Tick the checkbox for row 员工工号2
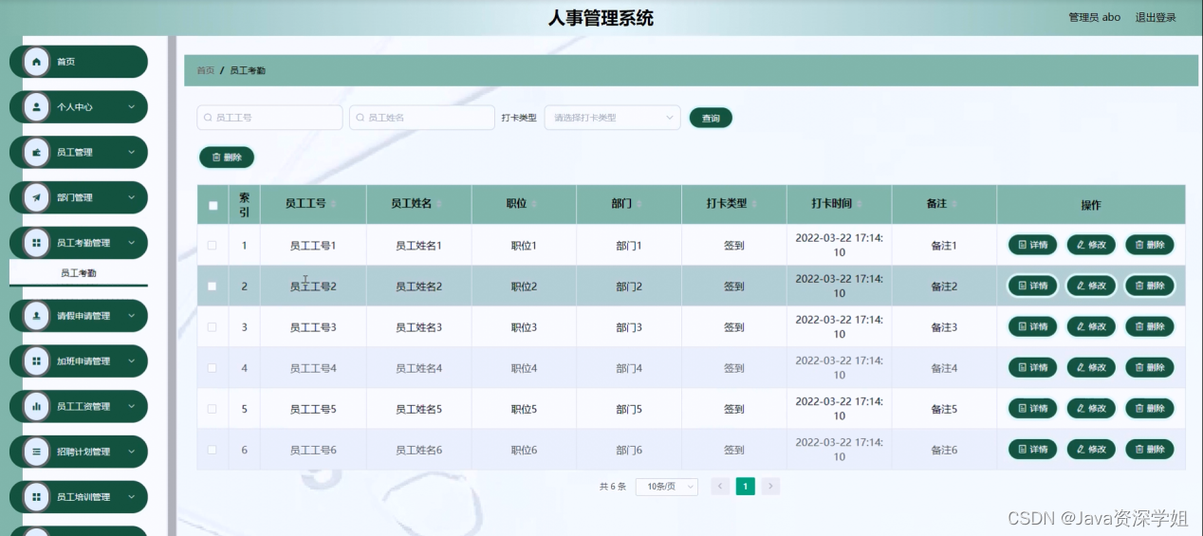Viewport: 1203px width, 536px height. (213, 286)
